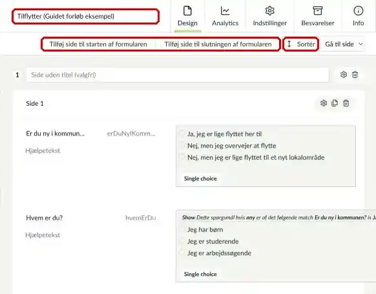Click Hjælpetekst under 'Er du ny i kommun...'
Image resolution: width=376 pixels, height=294 pixels.
[43, 151]
